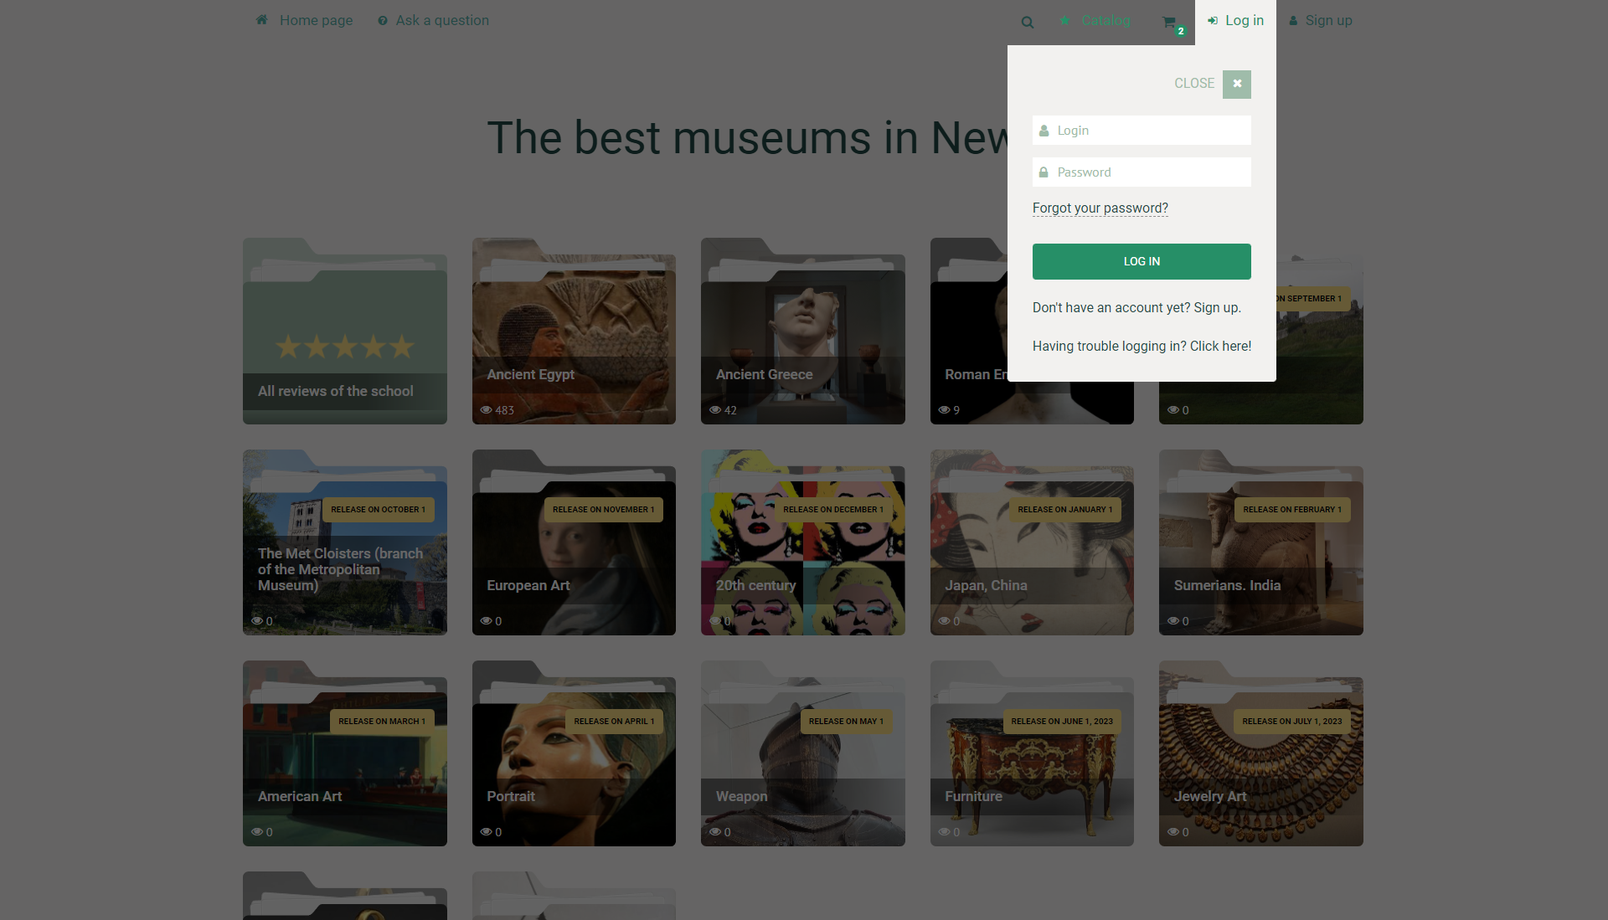The height and width of the screenshot is (920, 1608).
Task: Click the Release on October 1 badge
Action: 379,510
